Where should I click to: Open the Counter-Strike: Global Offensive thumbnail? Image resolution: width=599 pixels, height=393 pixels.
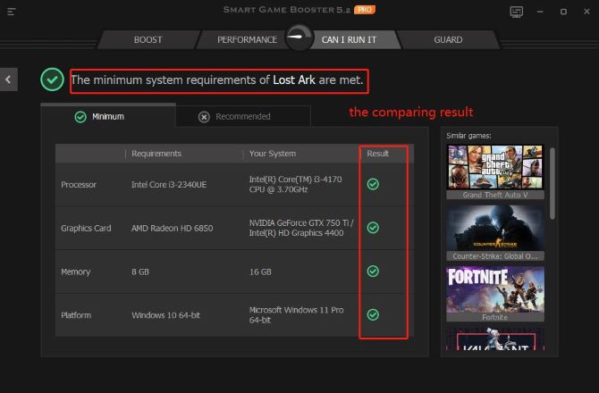coord(495,233)
